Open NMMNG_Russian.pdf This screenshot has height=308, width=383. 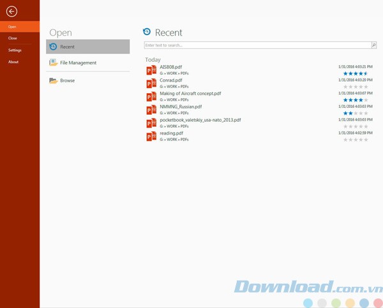pyautogui.click(x=181, y=106)
